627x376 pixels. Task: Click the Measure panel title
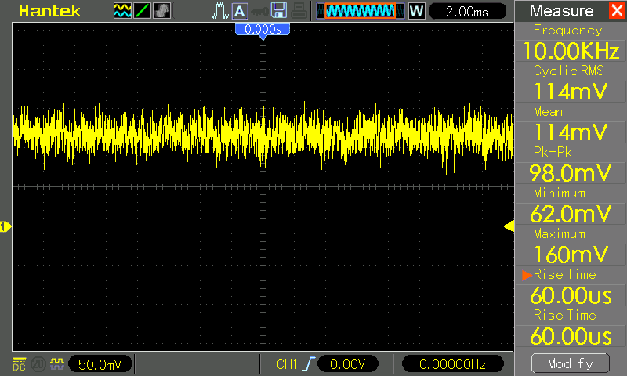pyautogui.click(x=561, y=11)
